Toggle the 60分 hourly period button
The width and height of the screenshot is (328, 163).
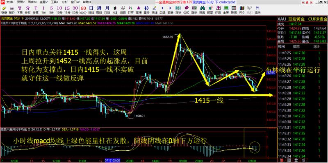pos(83,10)
